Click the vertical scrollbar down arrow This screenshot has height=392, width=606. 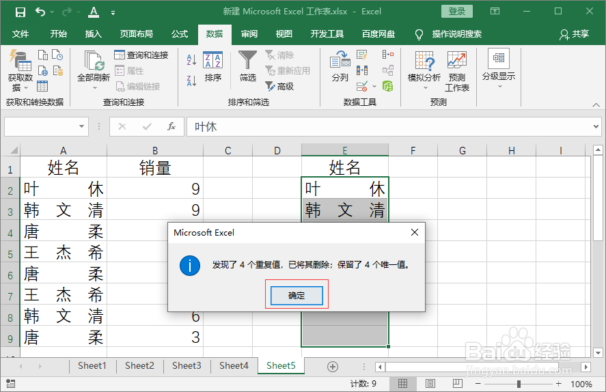coord(598,352)
